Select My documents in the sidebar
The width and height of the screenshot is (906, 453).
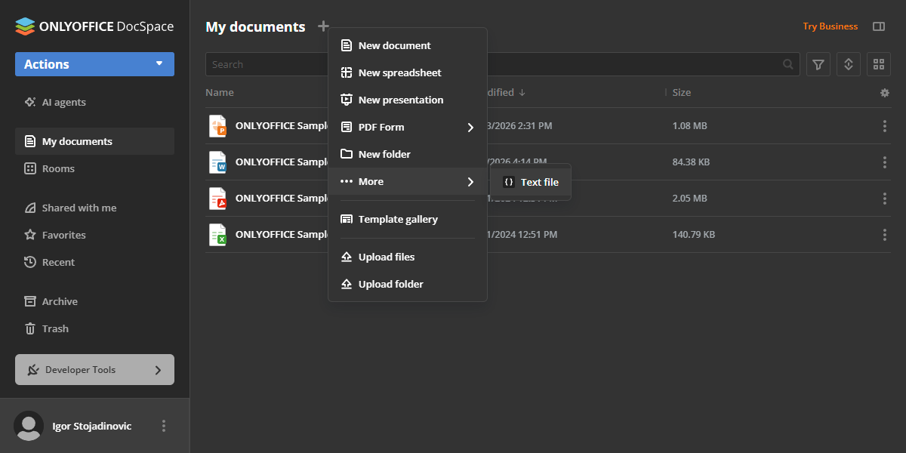tap(94, 141)
